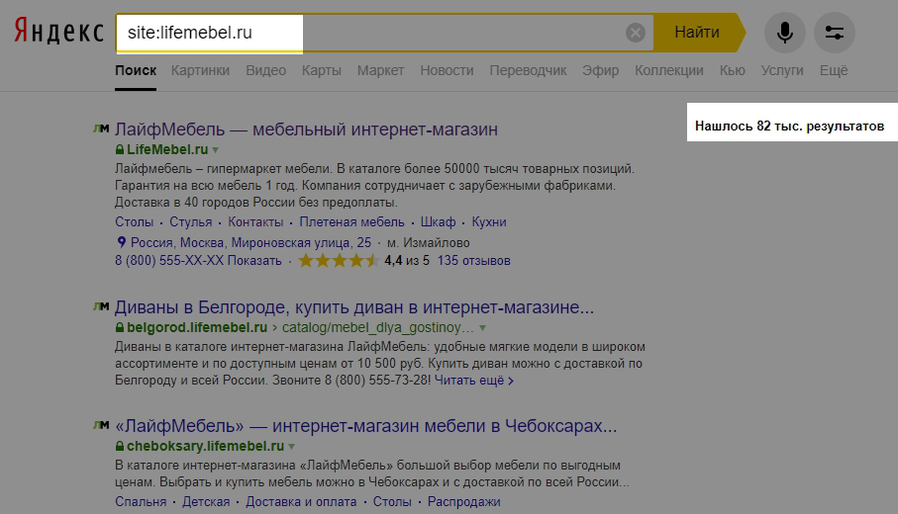Image resolution: width=898 pixels, height=514 pixels.
Task: Click Читать ещё to expand snippet
Action: coord(473,381)
